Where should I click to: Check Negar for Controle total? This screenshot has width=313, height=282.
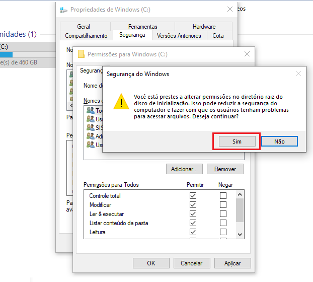click(x=223, y=195)
